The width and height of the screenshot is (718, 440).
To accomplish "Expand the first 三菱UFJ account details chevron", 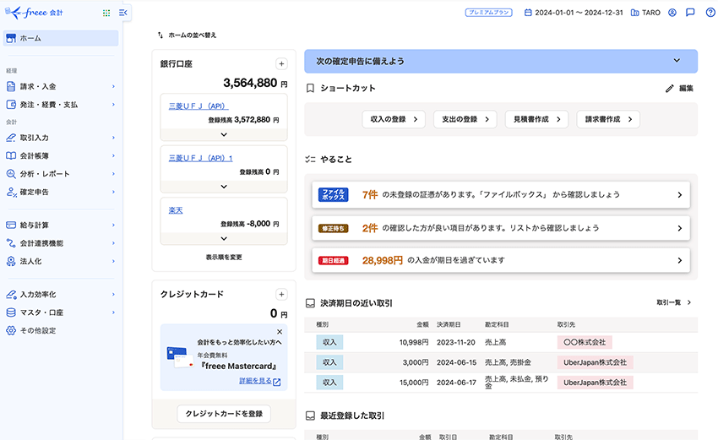I will (224, 134).
